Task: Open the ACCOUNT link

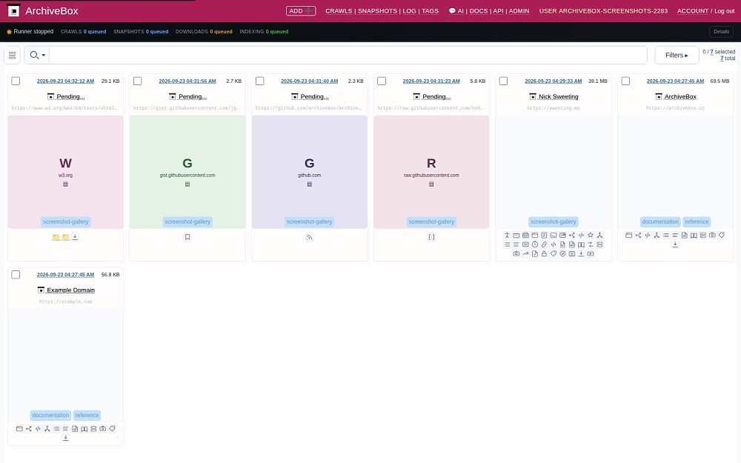Action: pos(692,11)
